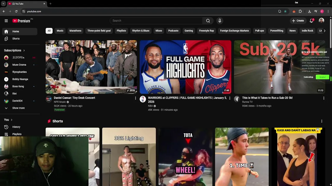Open the tab search dropdown arrow

[3, 4]
